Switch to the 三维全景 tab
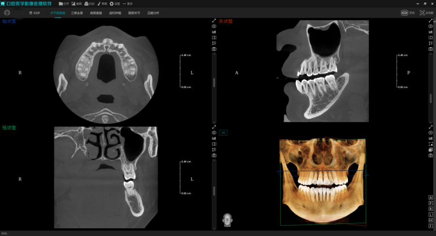The image size is (436, 236). click(x=77, y=13)
